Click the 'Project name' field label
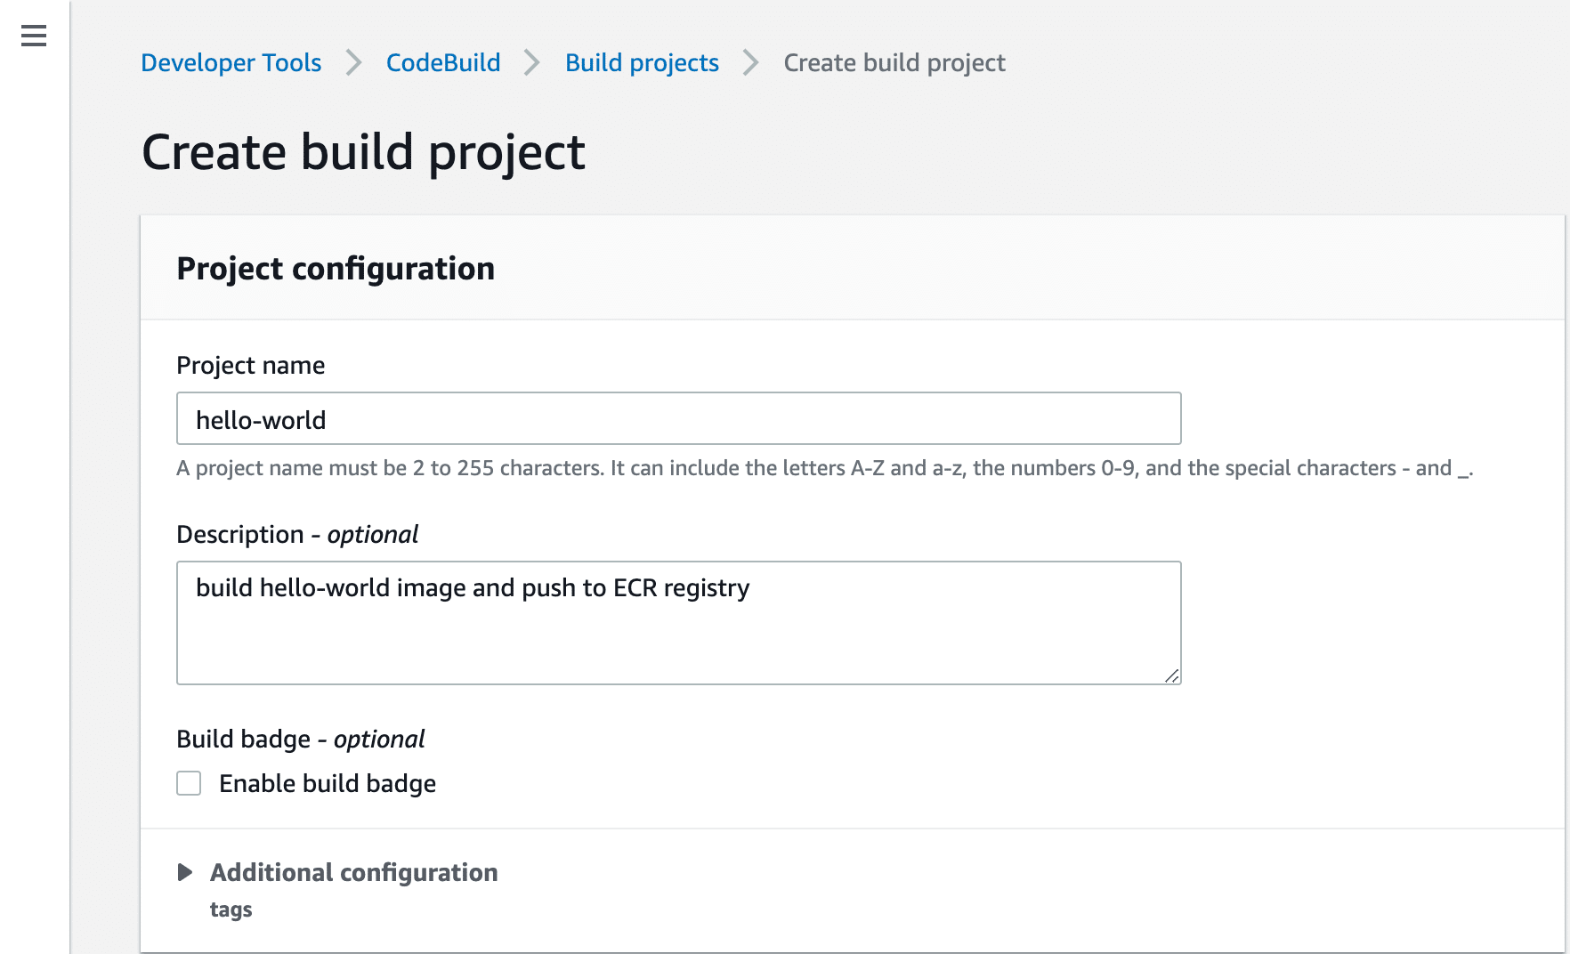Viewport: 1570px width, 954px height. click(250, 366)
